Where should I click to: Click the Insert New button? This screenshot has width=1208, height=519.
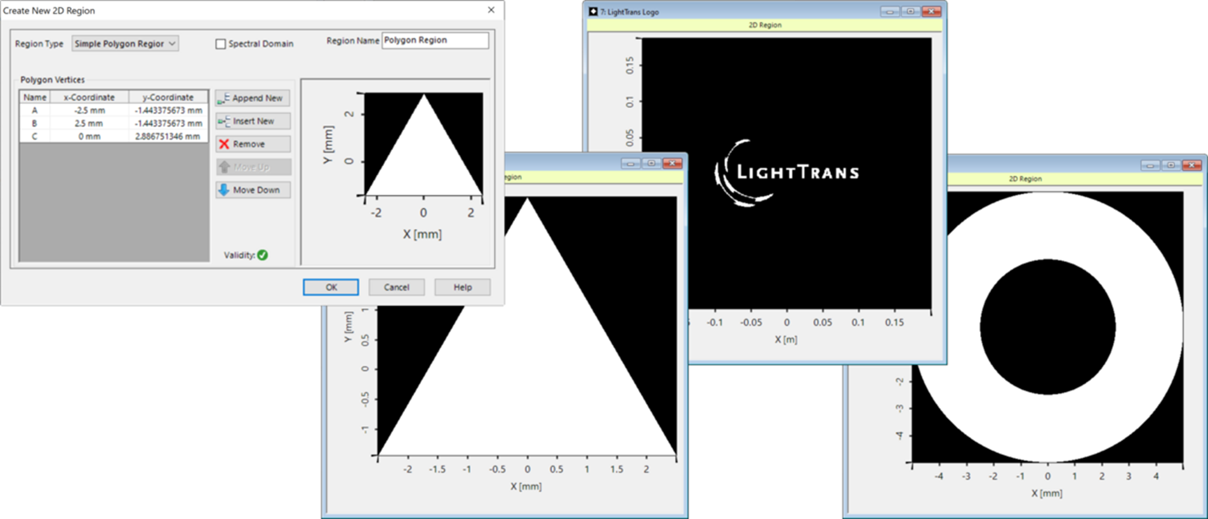point(253,121)
